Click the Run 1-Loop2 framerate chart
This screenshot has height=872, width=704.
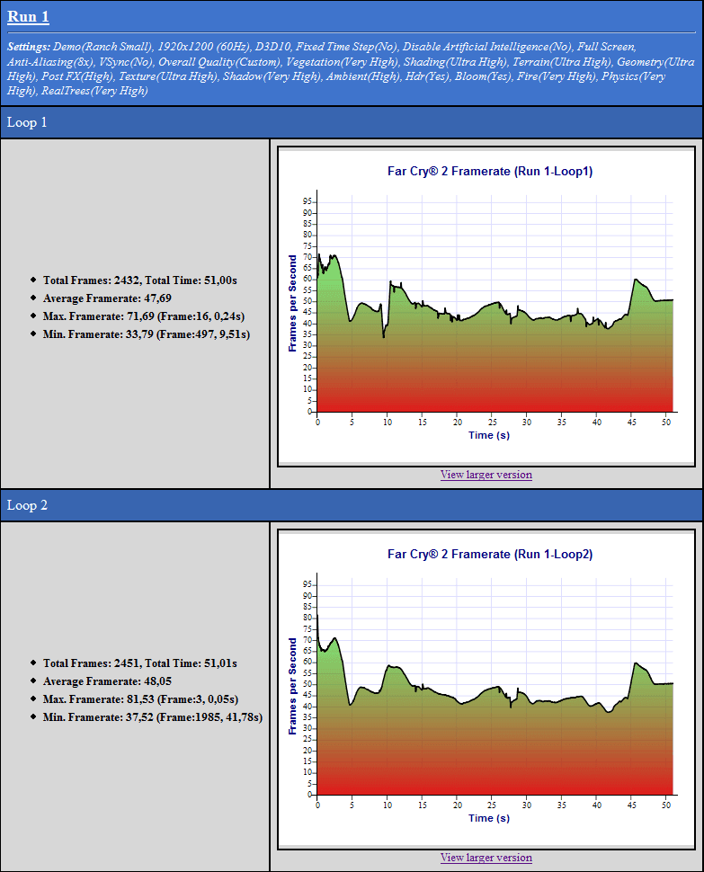486,690
